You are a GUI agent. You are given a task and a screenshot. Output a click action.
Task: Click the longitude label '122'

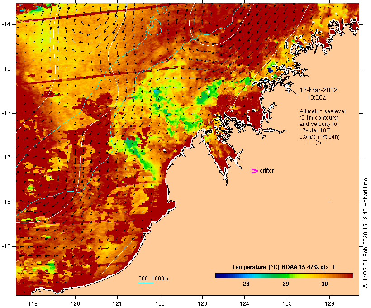[160, 303]
